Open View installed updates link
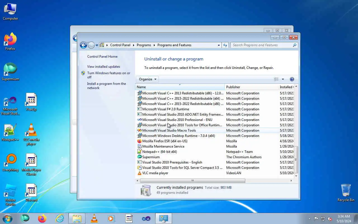358x224 pixels. (103, 67)
